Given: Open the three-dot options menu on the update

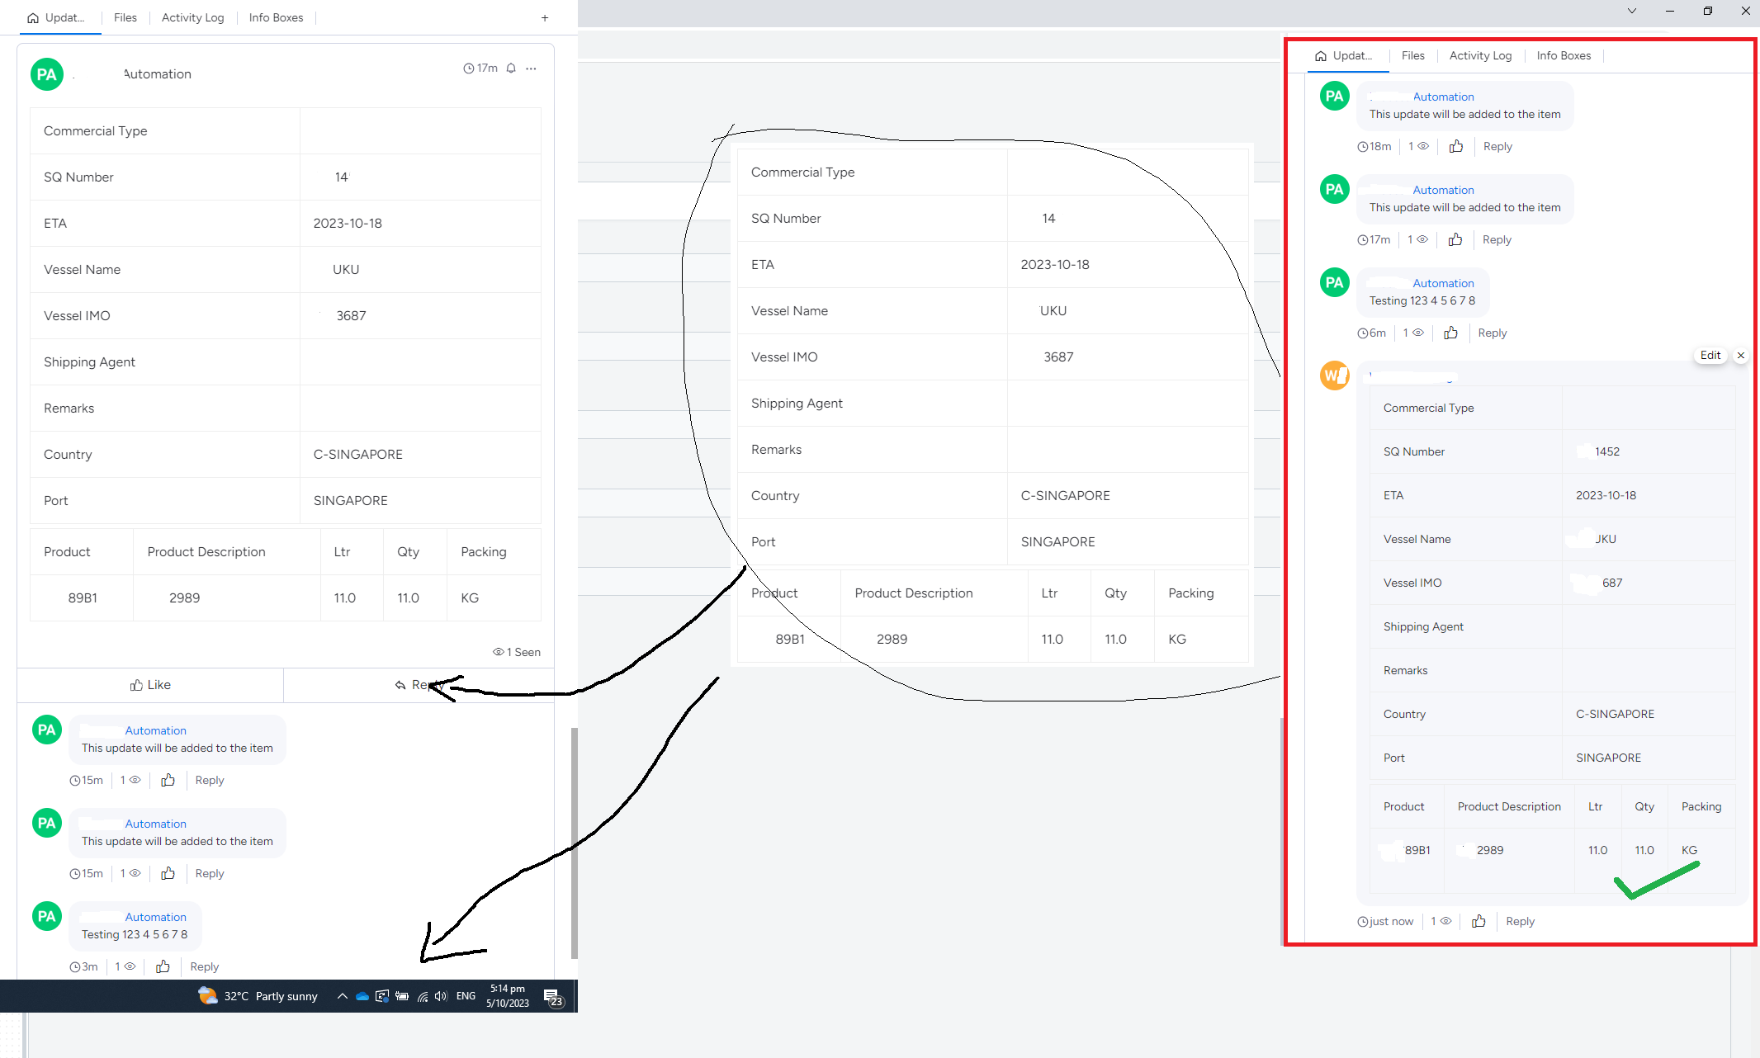Looking at the screenshot, I should (531, 68).
